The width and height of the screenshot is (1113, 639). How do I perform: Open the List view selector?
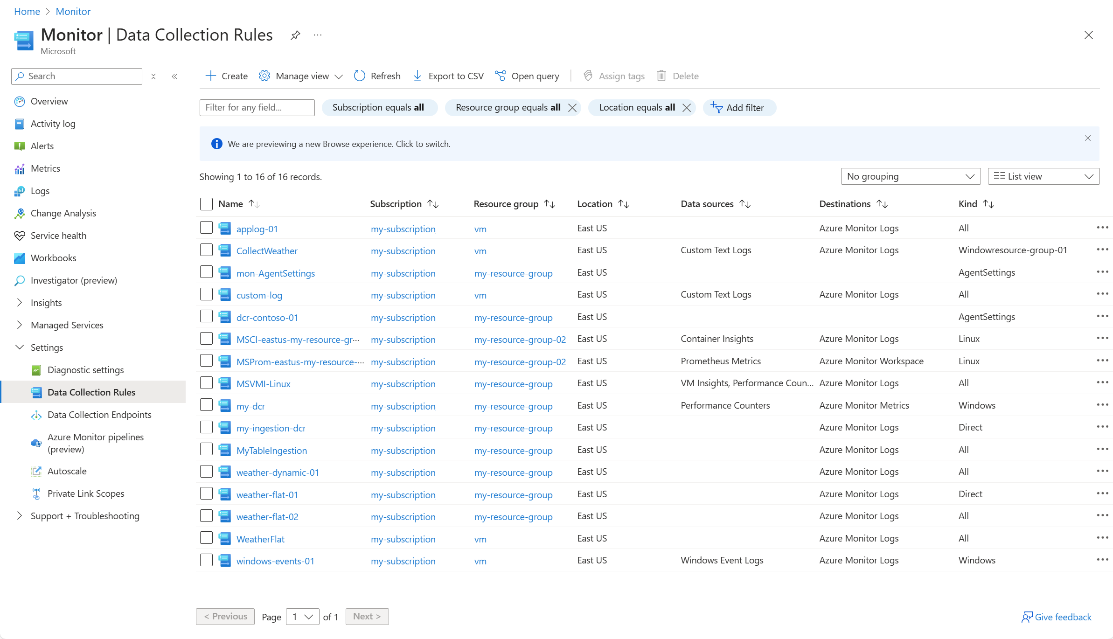1043,176
